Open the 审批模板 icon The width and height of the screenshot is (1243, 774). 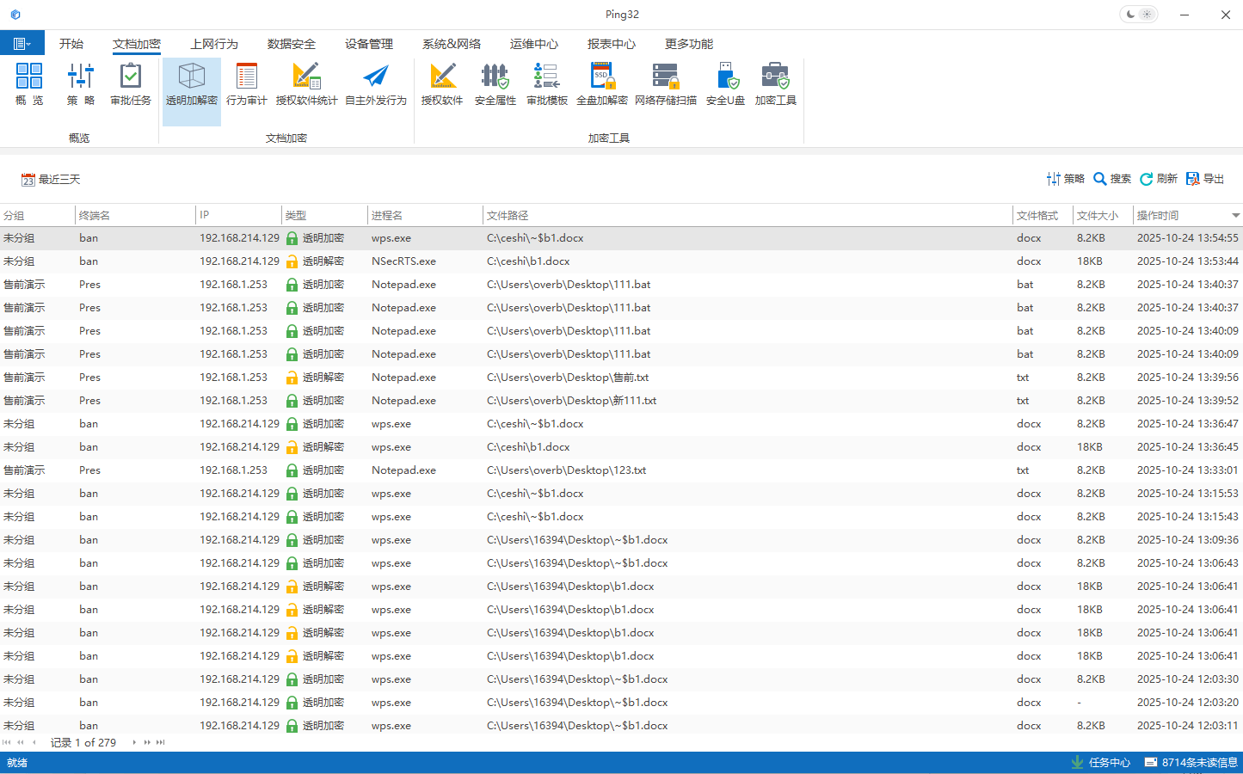pyautogui.click(x=547, y=85)
